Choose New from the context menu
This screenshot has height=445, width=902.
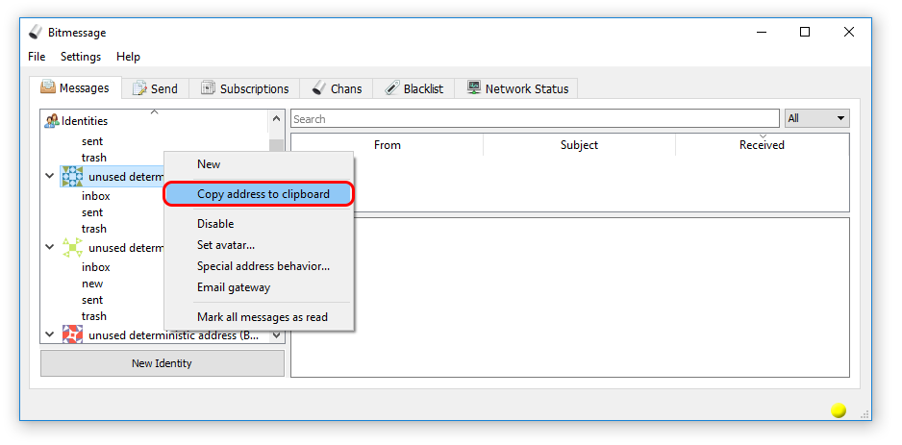click(x=259, y=163)
